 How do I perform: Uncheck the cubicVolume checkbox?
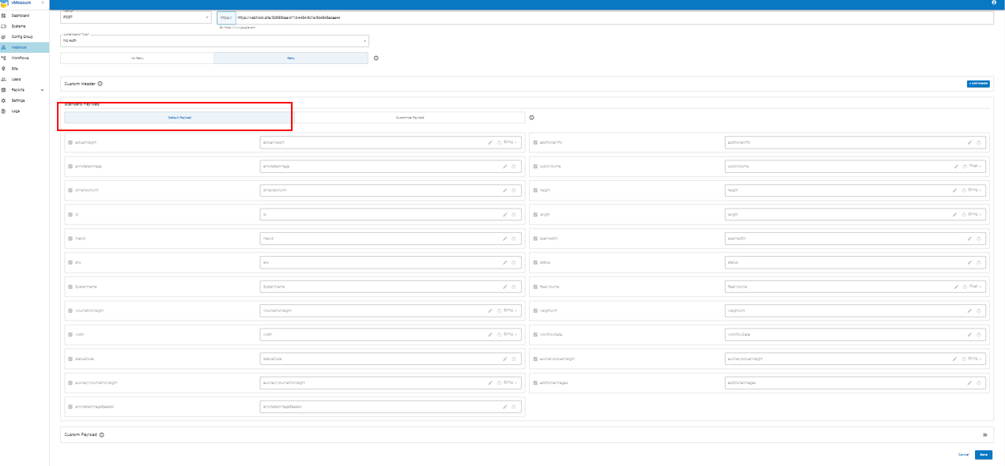point(535,167)
